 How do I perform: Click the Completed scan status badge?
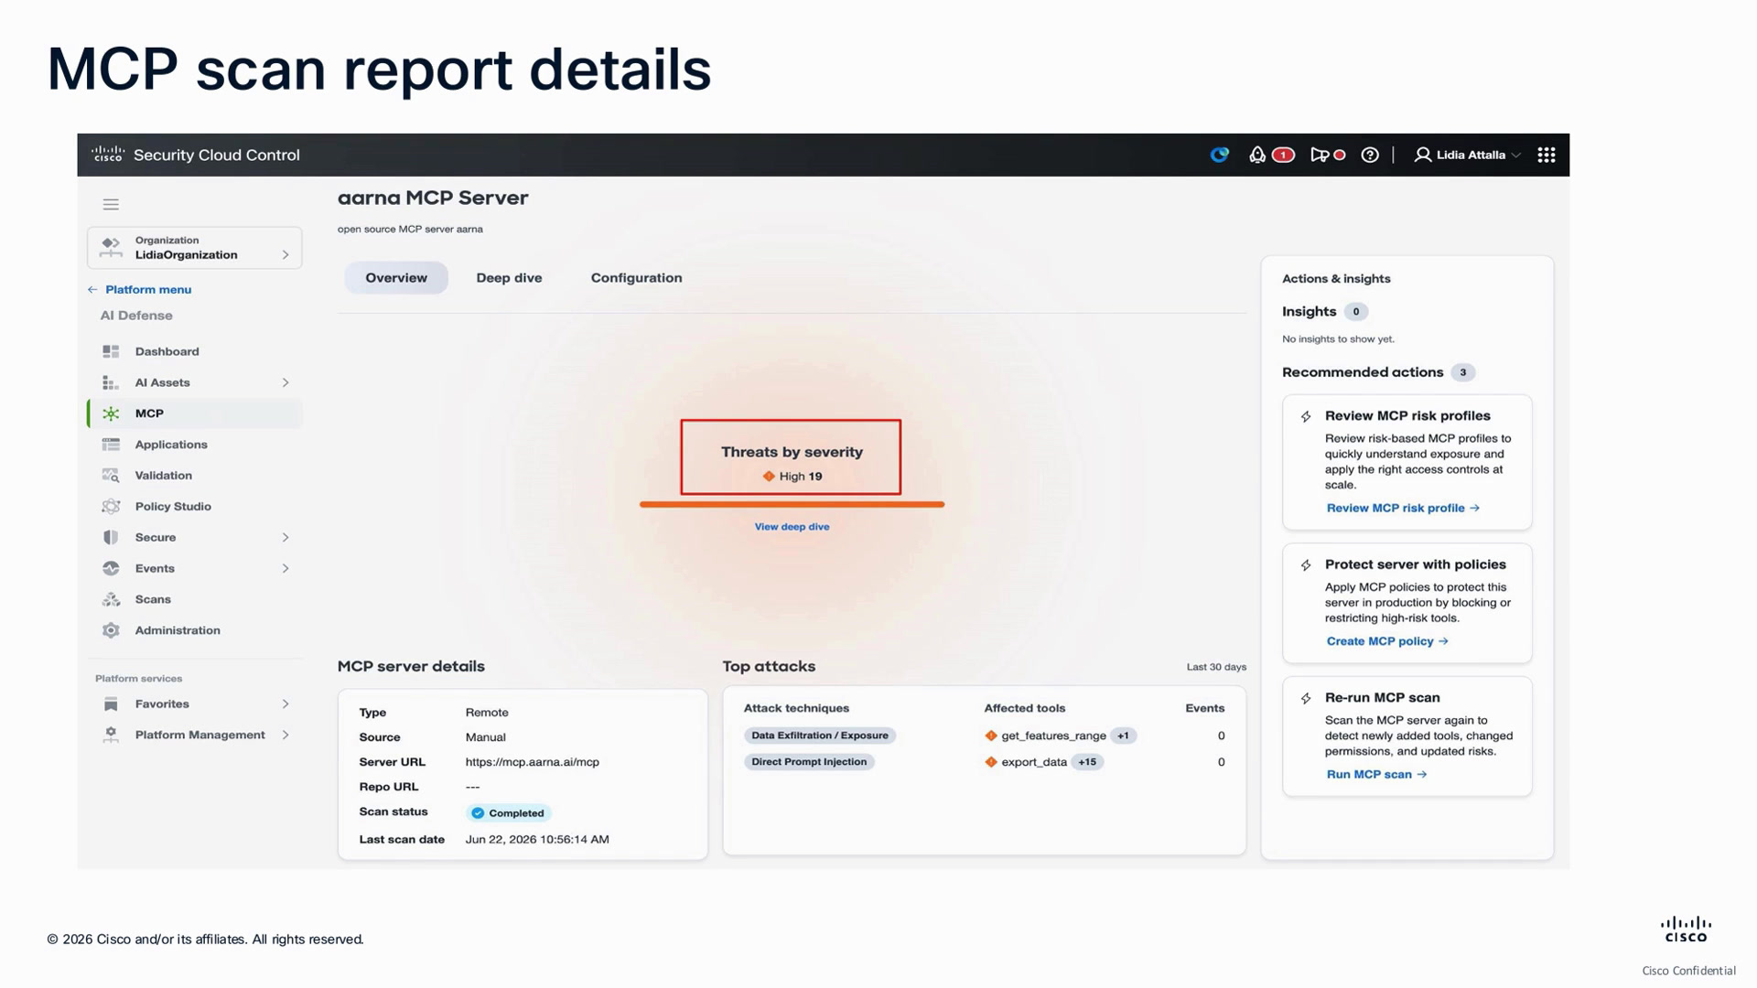[509, 813]
